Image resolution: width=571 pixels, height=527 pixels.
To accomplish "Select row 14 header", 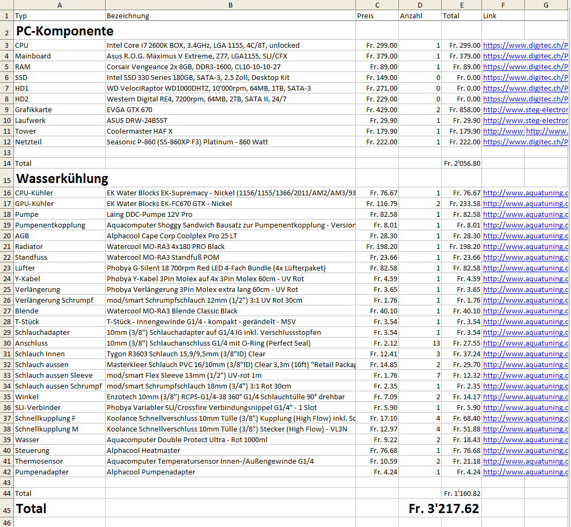I will tap(6, 163).
